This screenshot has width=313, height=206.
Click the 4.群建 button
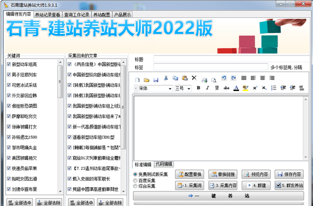(256, 186)
